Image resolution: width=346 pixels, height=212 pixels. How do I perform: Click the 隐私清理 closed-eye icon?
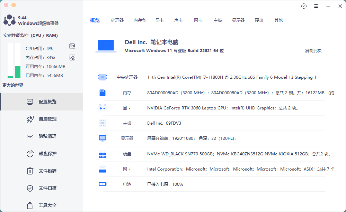pyautogui.click(x=30, y=136)
